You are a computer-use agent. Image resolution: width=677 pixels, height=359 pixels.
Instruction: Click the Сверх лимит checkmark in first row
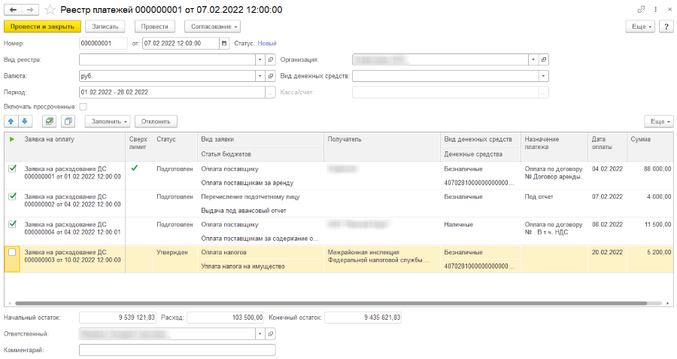pyautogui.click(x=135, y=168)
